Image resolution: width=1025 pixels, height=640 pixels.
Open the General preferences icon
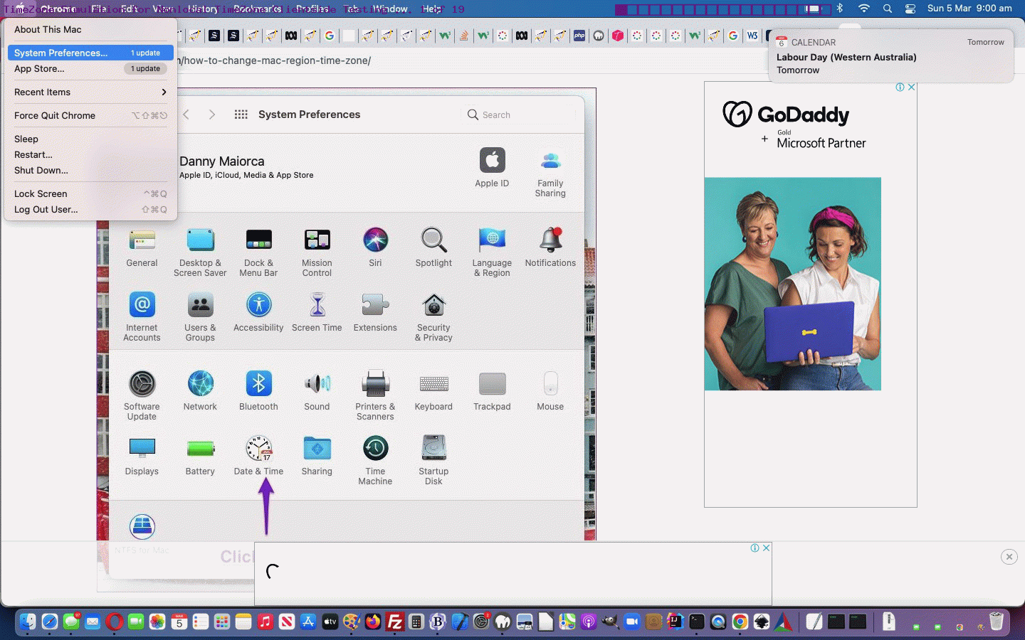coord(142,240)
